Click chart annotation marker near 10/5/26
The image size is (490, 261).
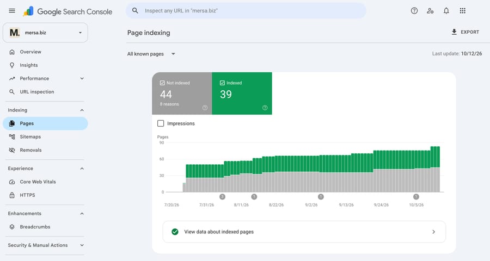[416, 197]
